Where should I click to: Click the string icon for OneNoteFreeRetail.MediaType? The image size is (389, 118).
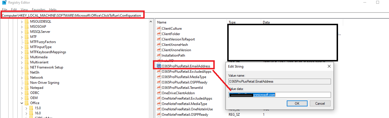[159, 104]
